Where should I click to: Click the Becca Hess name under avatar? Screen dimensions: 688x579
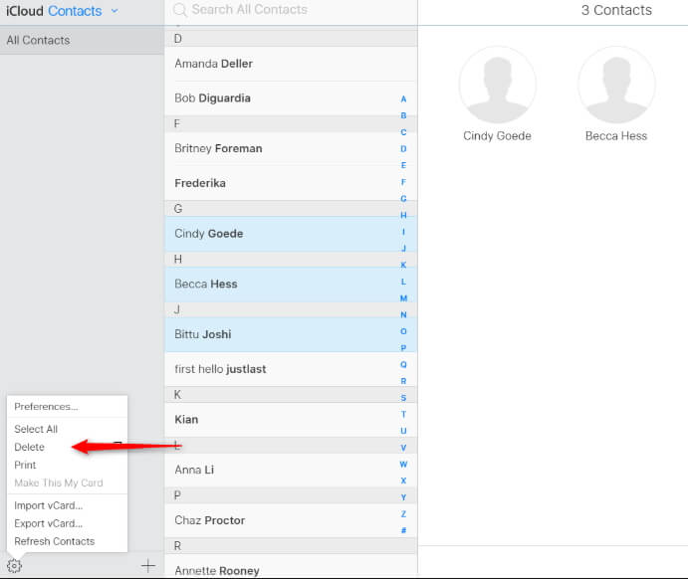point(616,136)
